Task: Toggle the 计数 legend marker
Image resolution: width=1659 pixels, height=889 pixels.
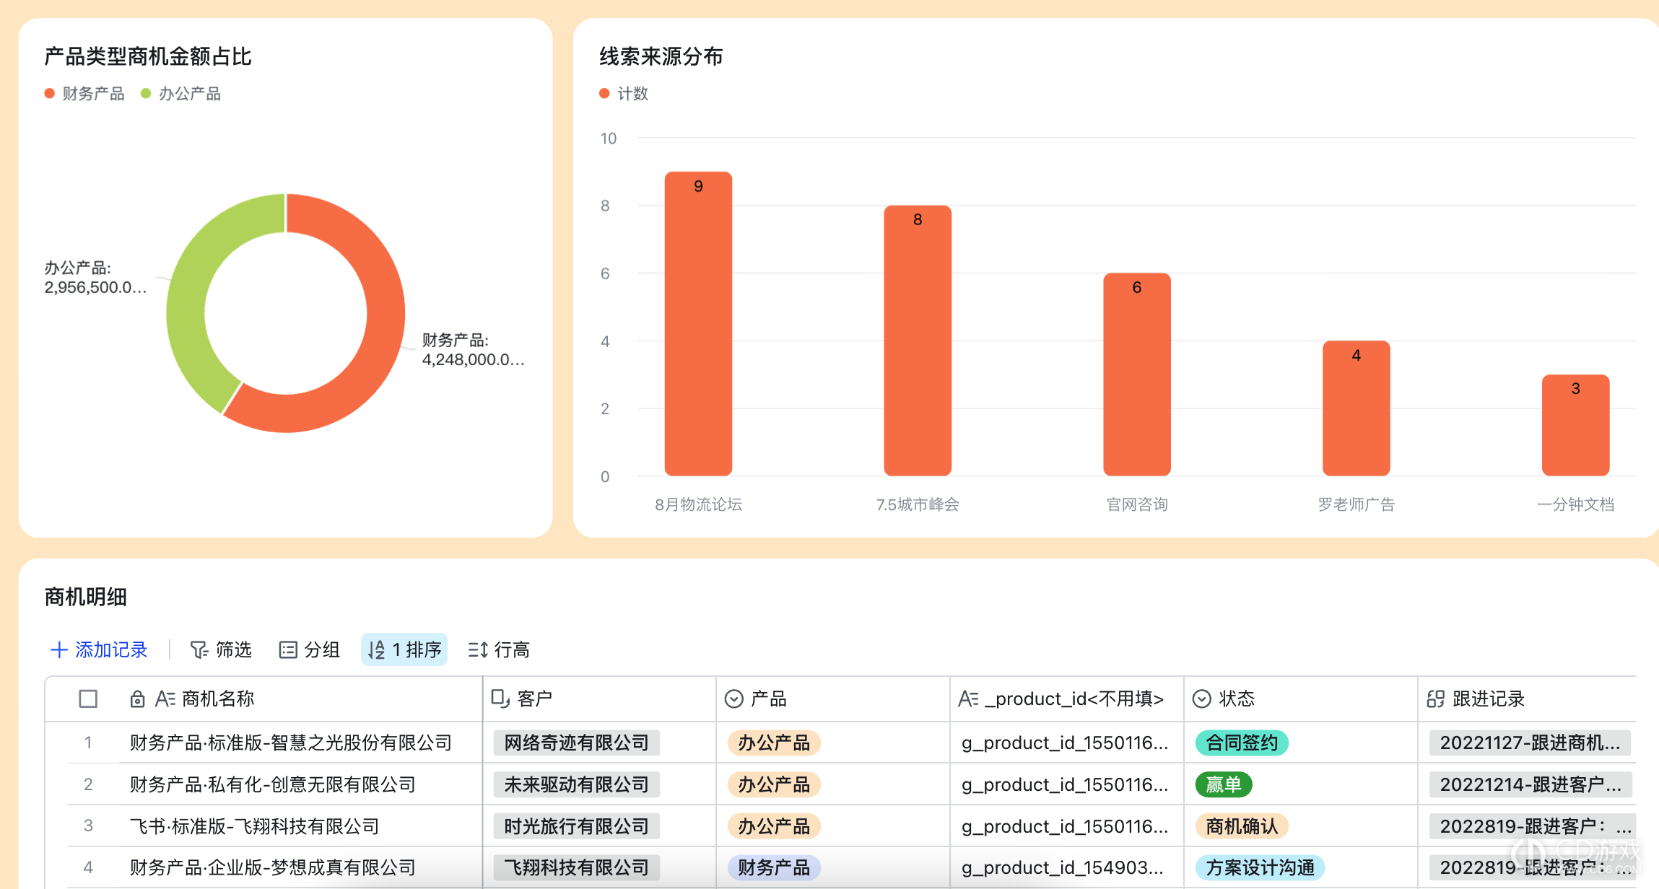Action: pos(604,94)
